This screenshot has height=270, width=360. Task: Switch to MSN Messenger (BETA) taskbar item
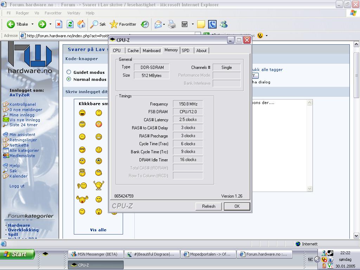point(96,254)
